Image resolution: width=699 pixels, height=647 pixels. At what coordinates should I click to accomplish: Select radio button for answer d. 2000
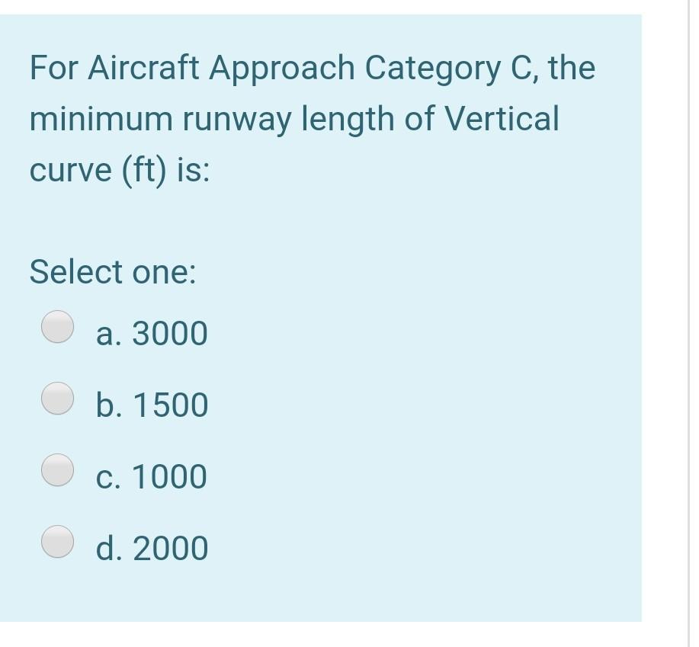[57, 540]
